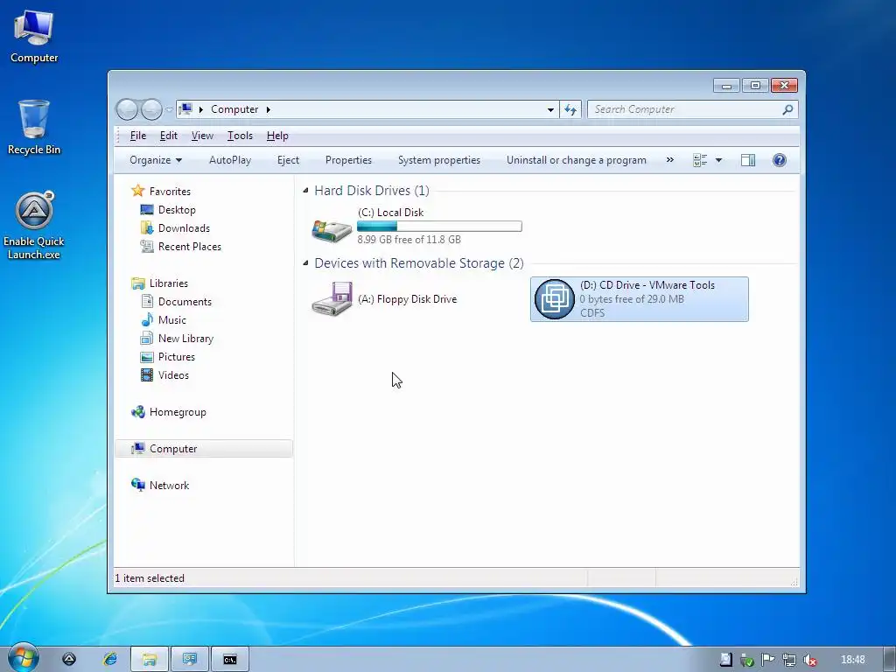Show more toolbar commands chevron
This screenshot has height=672, width=896.
pyautogui.click(x=669, y=160)
